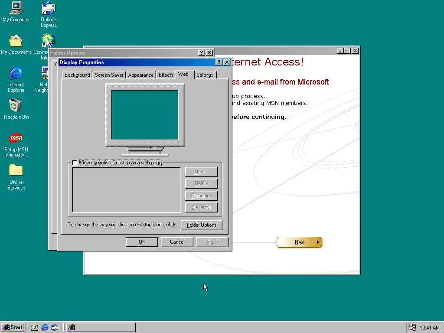Minimize the MSN Internet Access window
444x333 pixels.
[340, 51]
